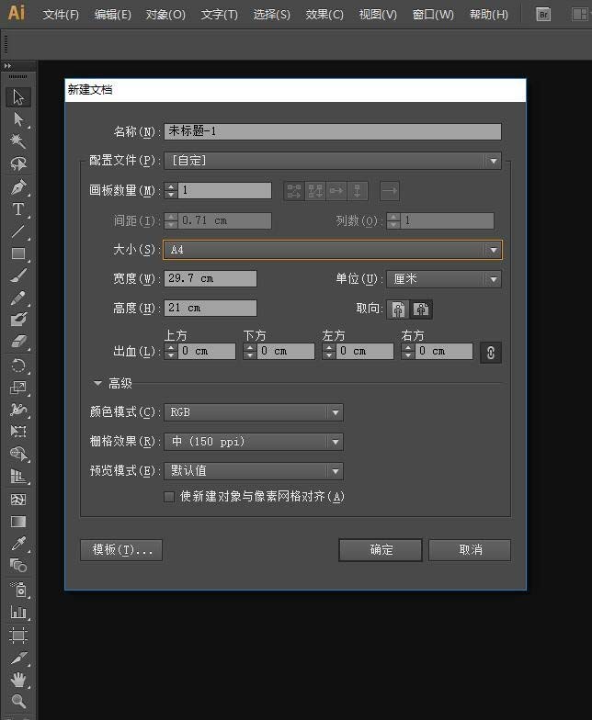Expand the tools panel double-arrow

(x=7, y=66)
